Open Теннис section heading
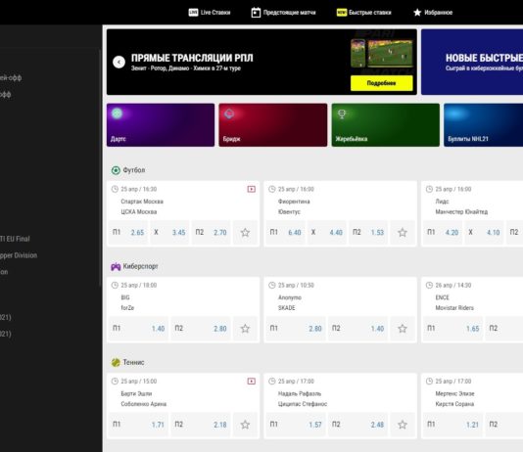The image size is (523, 452). [133, 362]
